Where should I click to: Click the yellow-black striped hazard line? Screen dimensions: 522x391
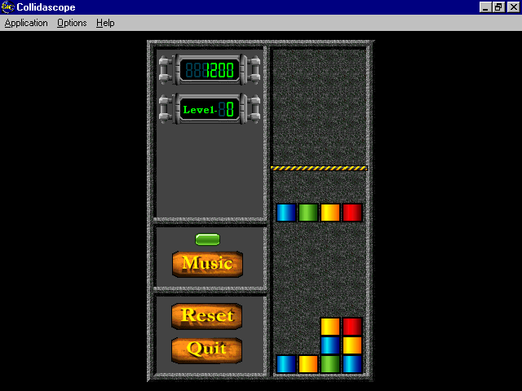[319, 168]
